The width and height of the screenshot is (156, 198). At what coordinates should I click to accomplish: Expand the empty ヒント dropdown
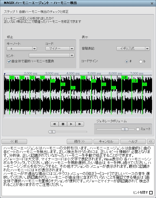[51, 55]
